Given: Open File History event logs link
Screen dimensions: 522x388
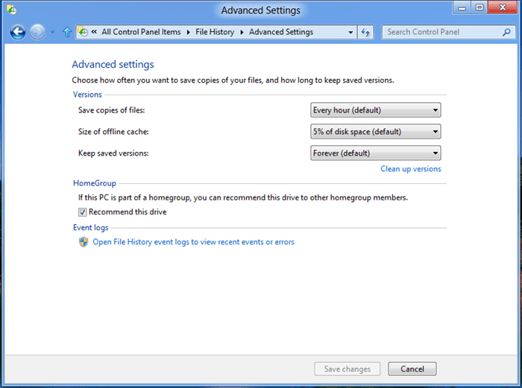Looking at the screenshot, I should click(193, 242).
